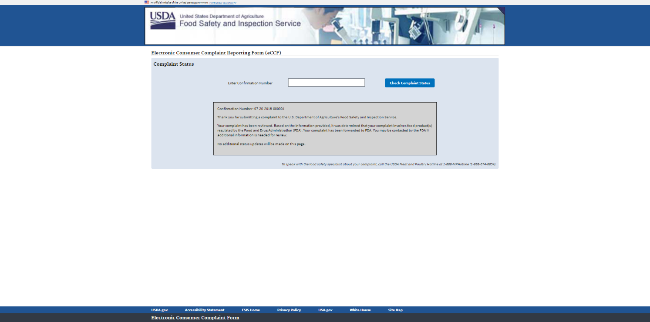Click the Complaint Status section heading
Viewport: 650px width, 322px height.
coord(173,64)
